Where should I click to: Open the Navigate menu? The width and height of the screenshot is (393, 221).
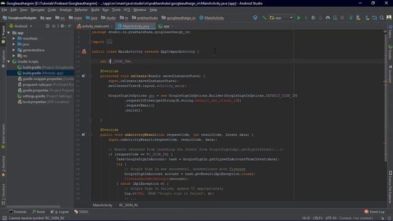37,10
